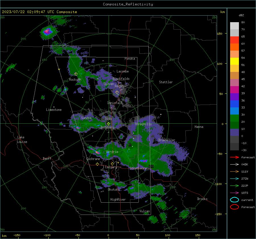
Task: Click the Lake Louise label
Action: pyautogui.click(x=22, y=140)
